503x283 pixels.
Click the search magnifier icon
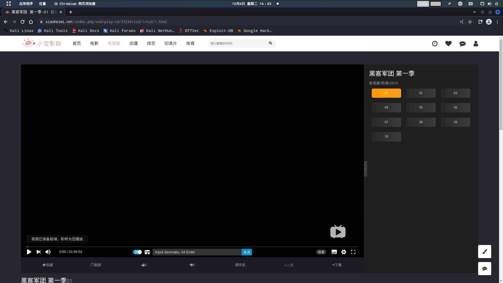point(270,43)
